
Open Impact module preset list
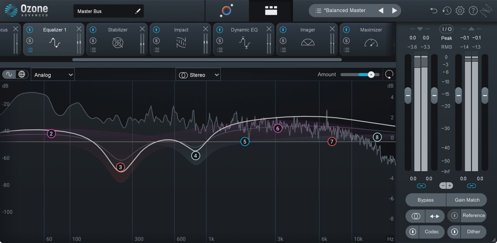157,50
